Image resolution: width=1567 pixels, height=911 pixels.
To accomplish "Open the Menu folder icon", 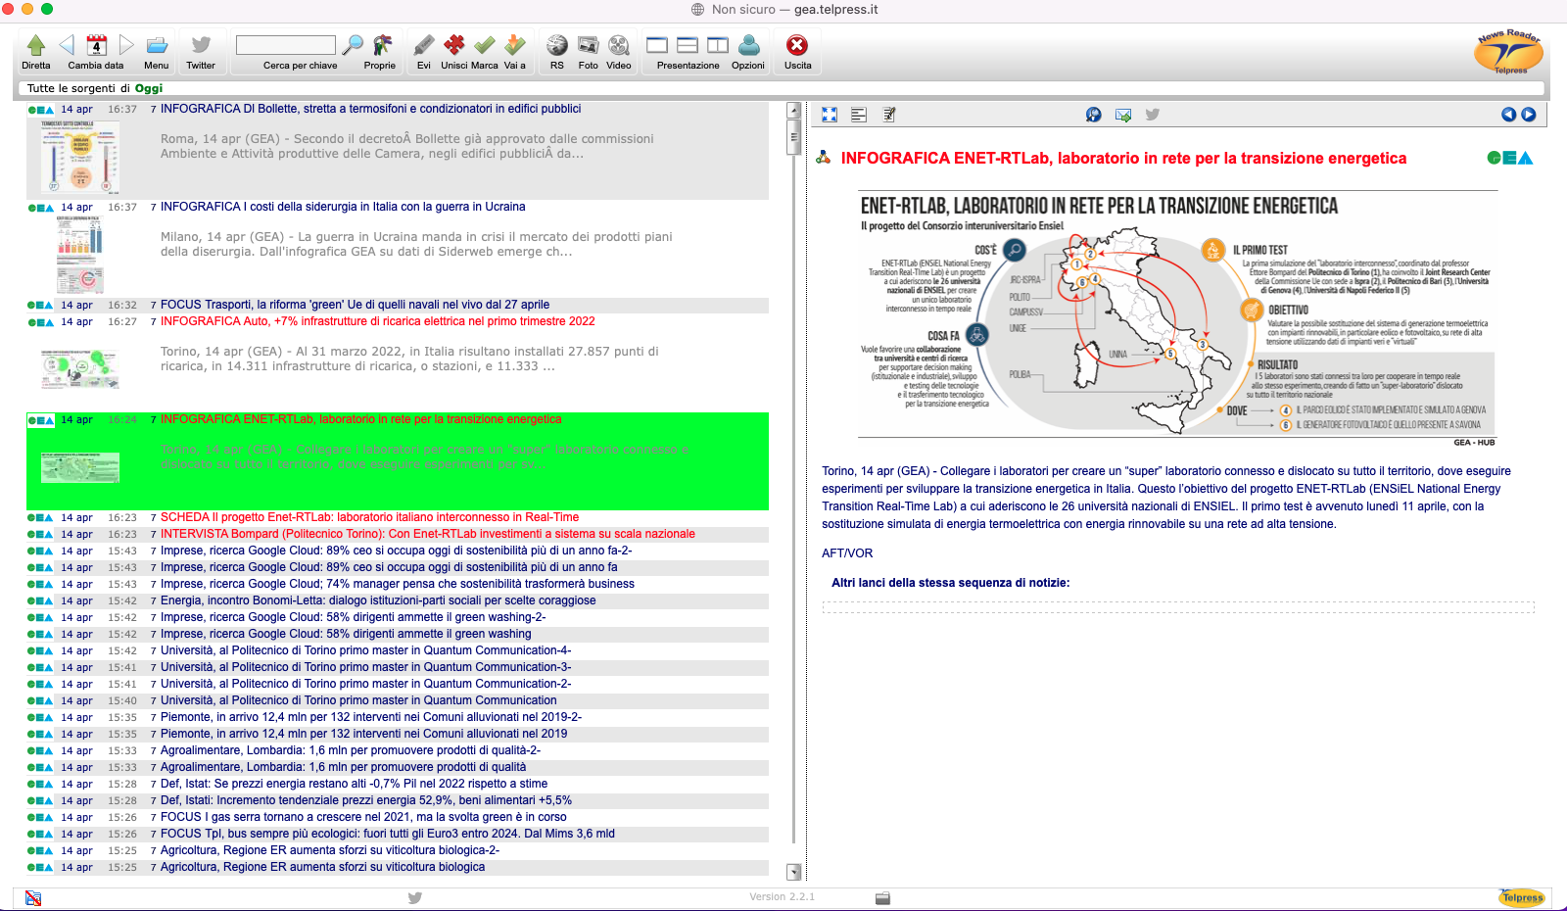I will point(157,46).
